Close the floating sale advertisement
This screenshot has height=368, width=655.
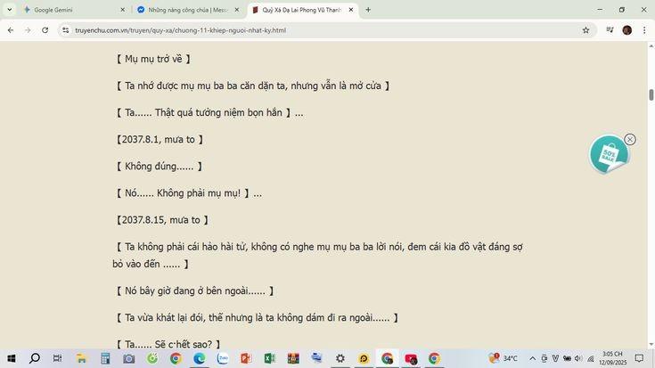tap(630, 139)
